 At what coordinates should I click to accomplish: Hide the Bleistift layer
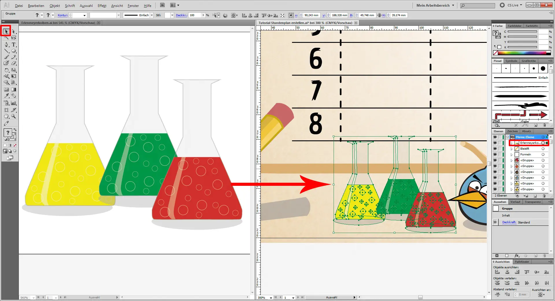click(x=495, y=149)
